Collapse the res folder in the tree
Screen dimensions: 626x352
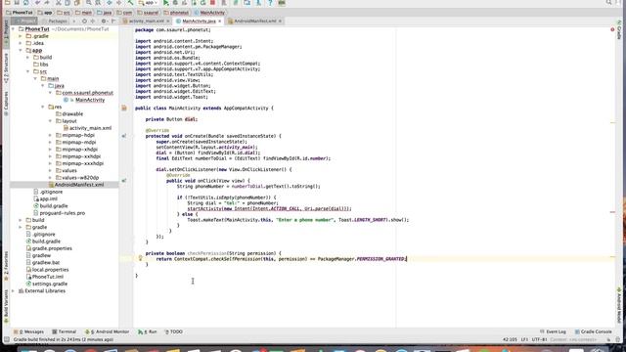point(43,107)
